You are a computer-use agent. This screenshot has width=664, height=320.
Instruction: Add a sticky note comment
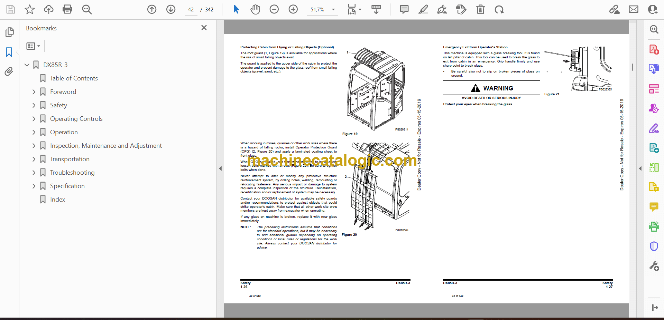point(404,9)
